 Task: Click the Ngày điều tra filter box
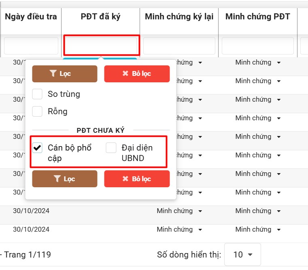click(31, 46)
